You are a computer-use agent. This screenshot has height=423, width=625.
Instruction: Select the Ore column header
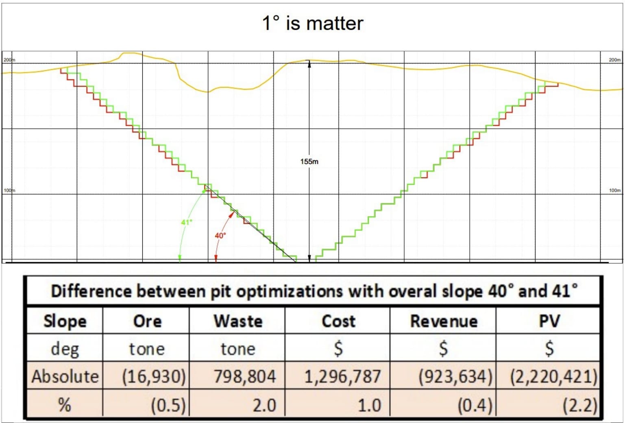146,321
